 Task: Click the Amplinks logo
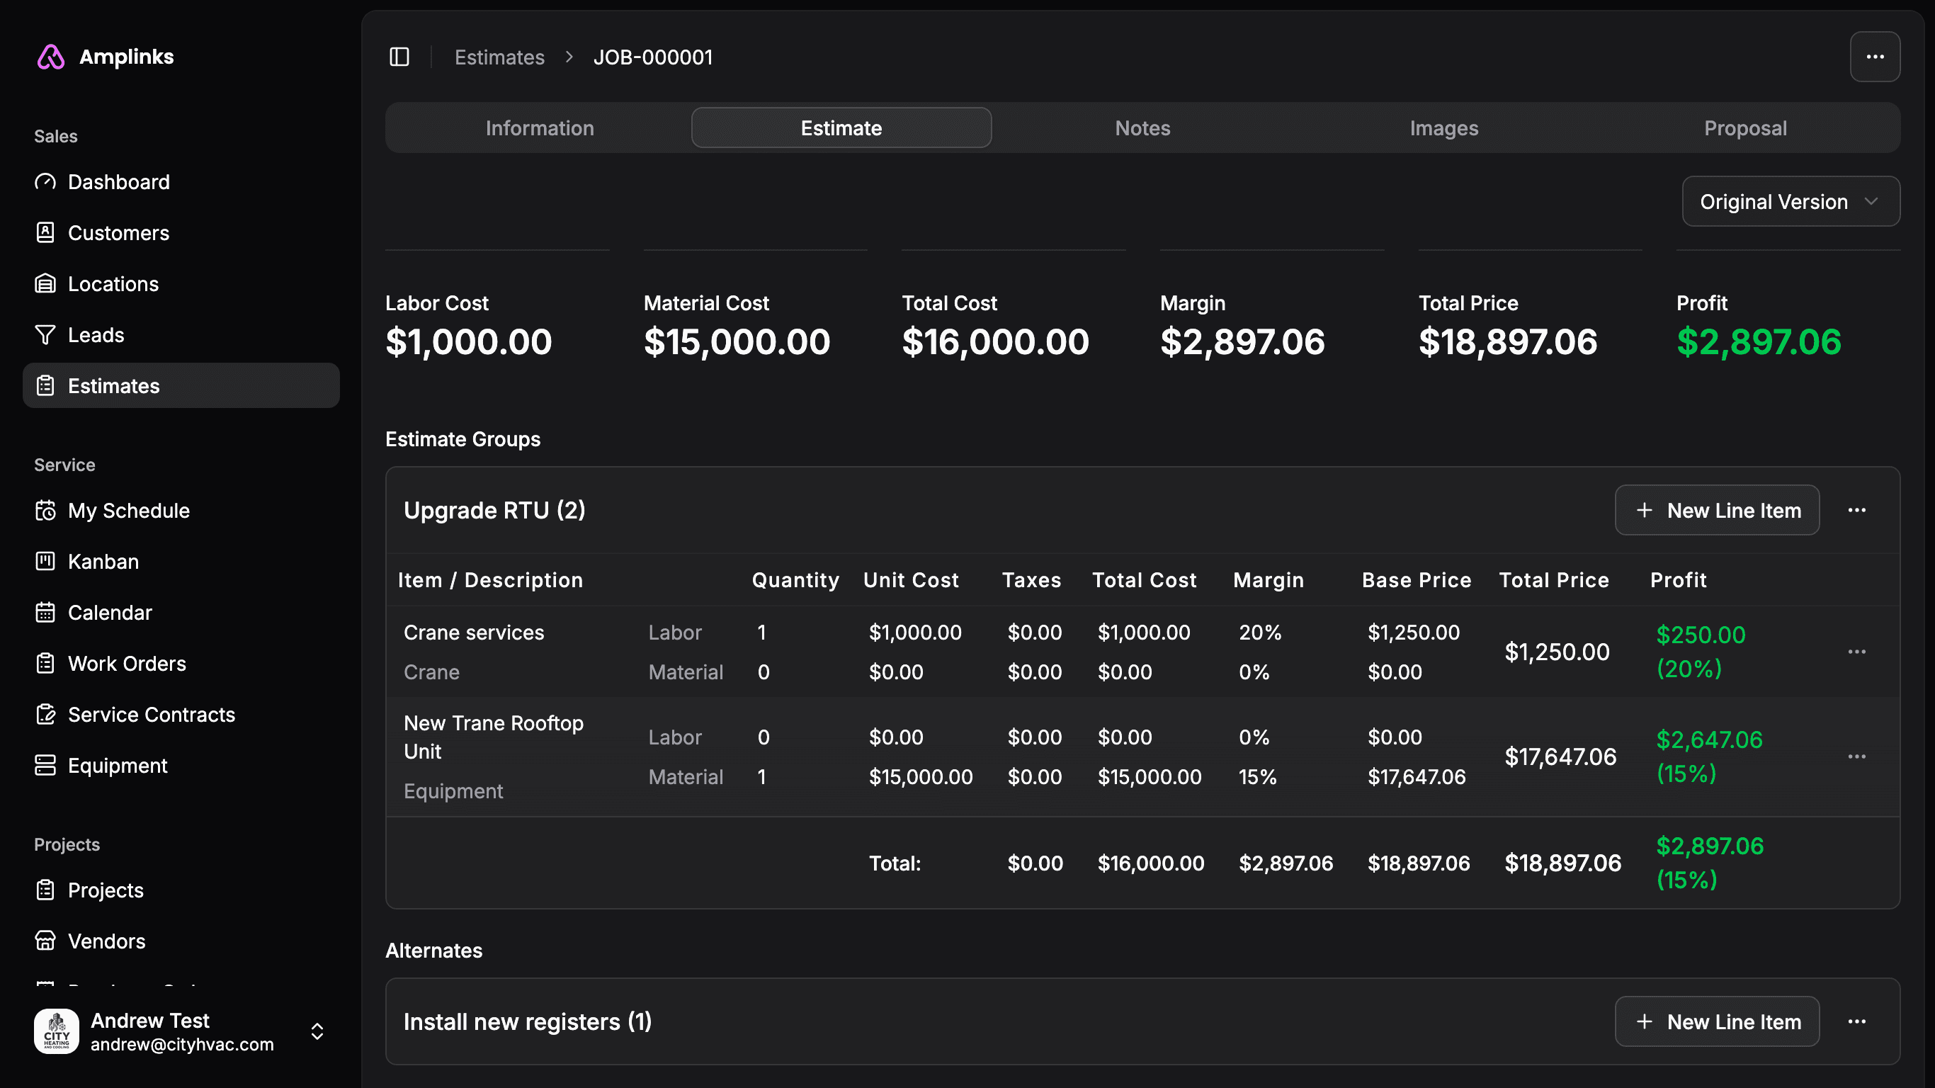coord(51,57)
